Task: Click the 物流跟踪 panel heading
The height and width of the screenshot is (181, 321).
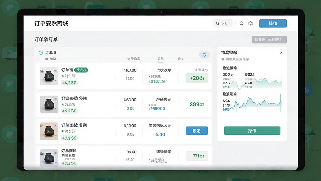Action: click(x=229, y=52)
